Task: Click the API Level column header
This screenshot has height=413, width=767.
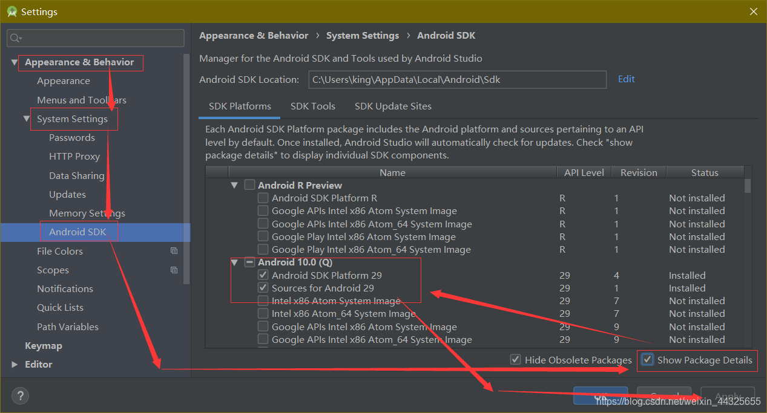Action: tap(584, 172)
